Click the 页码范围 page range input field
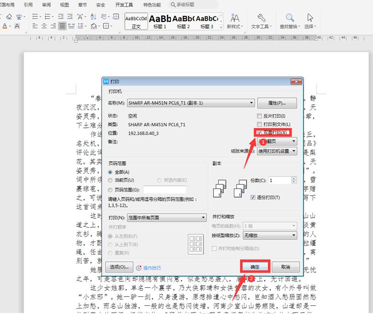This screenshot has height=314, width=373. pos(165,190)
